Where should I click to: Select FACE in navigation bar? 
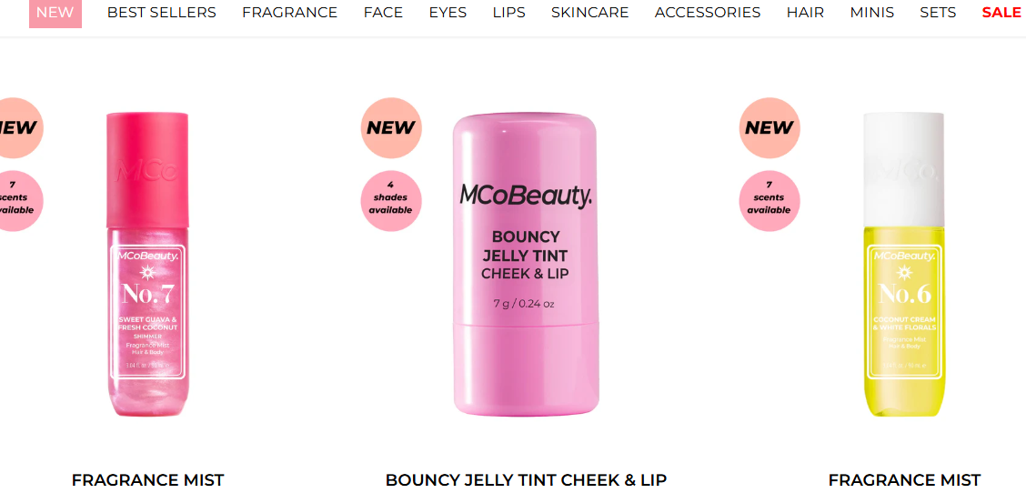pyautogui.click(x=384, y=13)
